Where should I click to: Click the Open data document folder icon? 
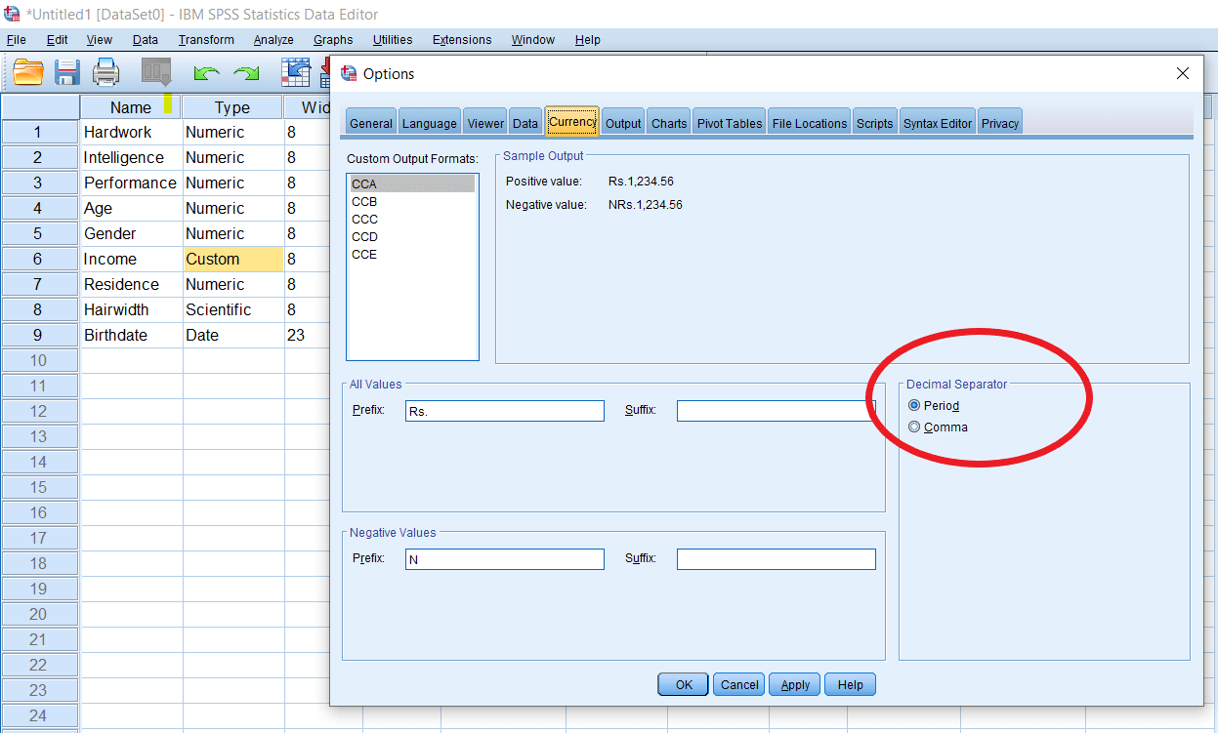(x=28, y=73)
